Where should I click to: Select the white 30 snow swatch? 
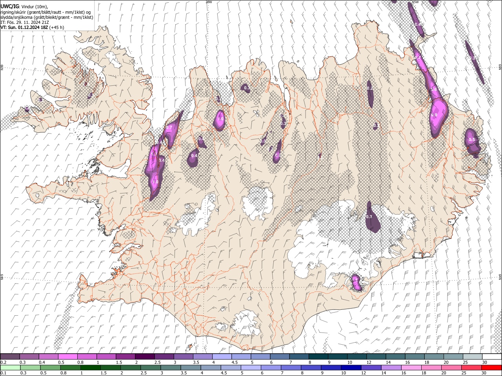pyautogui.click(x=491, y=357)
